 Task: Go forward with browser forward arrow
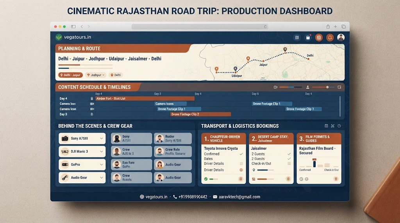pos(89,27)
